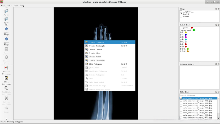Close the File List panel
This screenshot has height=124, width=220.
coord(218,92)
